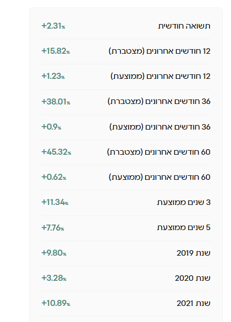Select 36 חודשים אחרונים (ממוצעת) label
The height and width of the screenshot is (322, 231).
(160, 127)
